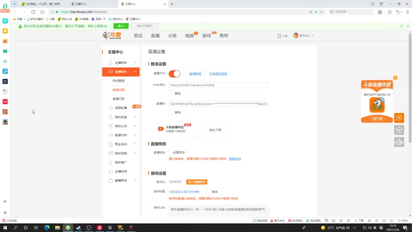Viewport: 412px width, 232px height.
Task: Open File Explorer from taskbar
Action: pos(57,228)
